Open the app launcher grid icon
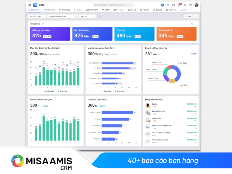Image resolution: width=232 pixels, height=174 pixels. pyautogui.click(x=30, y=5)
